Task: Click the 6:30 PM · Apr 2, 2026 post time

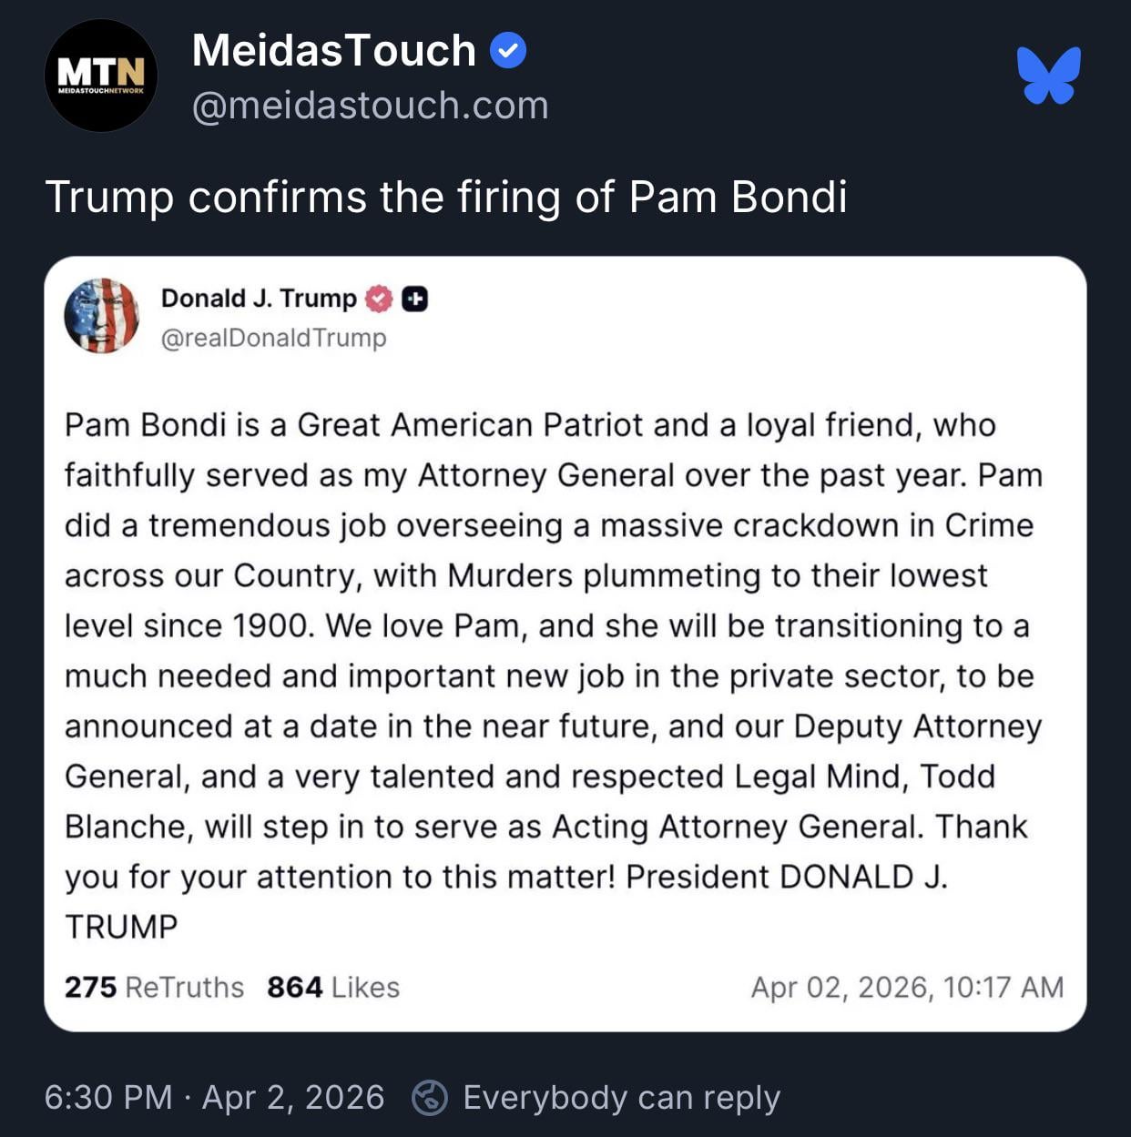Action: [214, 1097]
